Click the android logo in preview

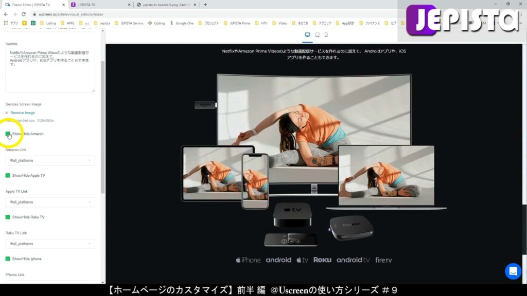pyautogui.click(x=278, y=260)
